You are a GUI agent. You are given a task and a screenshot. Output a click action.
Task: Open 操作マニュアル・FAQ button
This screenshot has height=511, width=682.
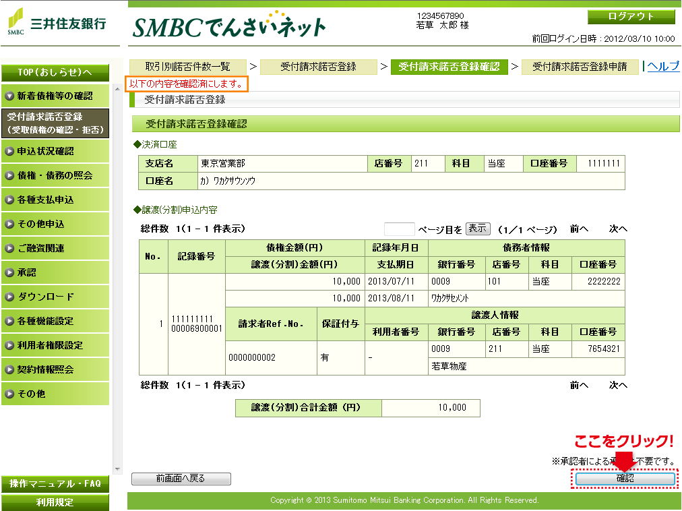55,484
